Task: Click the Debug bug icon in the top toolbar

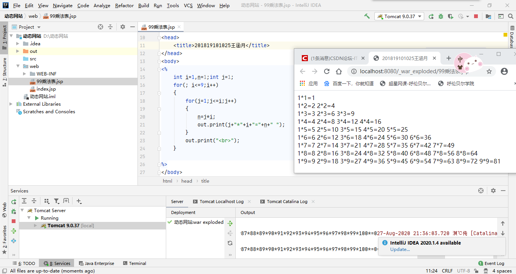Action: [x=441, y=16]
